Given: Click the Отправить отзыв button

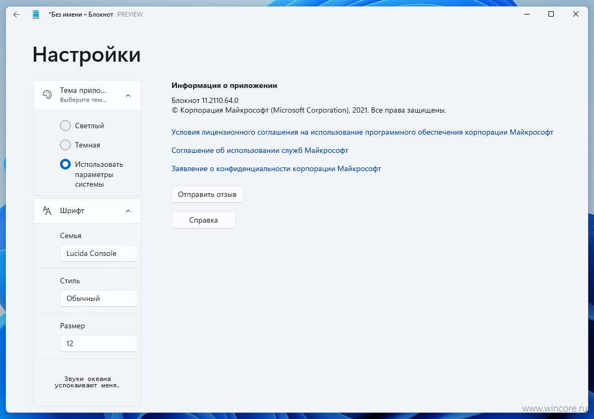Looking at the screenshot, I should click(x=207, y=194).
